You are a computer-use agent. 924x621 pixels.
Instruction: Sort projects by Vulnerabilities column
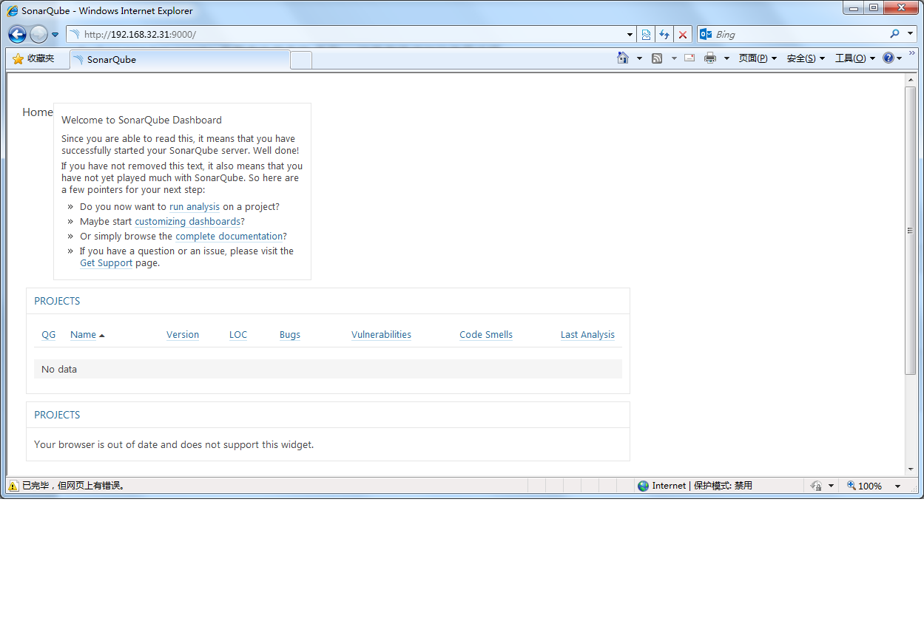click(381, 335)
